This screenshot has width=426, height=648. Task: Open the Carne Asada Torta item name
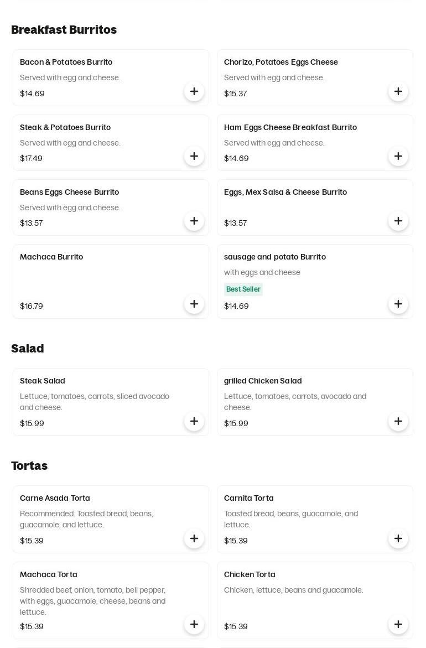pyautogui.click(x=55, y=498)
